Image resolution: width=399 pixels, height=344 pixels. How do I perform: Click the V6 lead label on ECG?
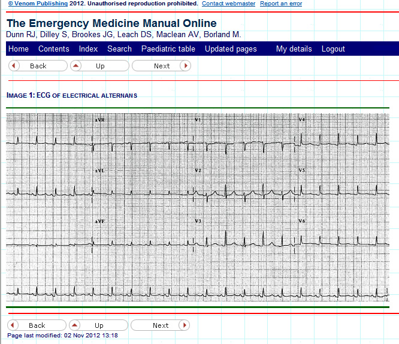pyautogui.click(x=301, y=221)
